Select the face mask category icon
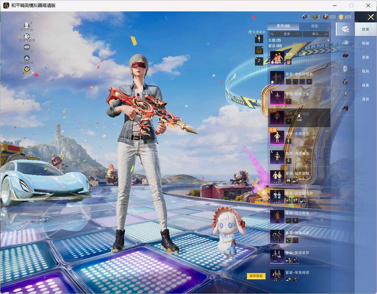Screen dimensions: 377x294 click(345, 68)
